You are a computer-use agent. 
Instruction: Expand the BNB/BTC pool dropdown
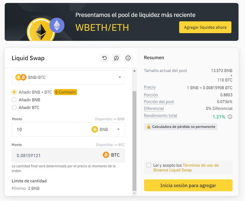pos(120,77)
